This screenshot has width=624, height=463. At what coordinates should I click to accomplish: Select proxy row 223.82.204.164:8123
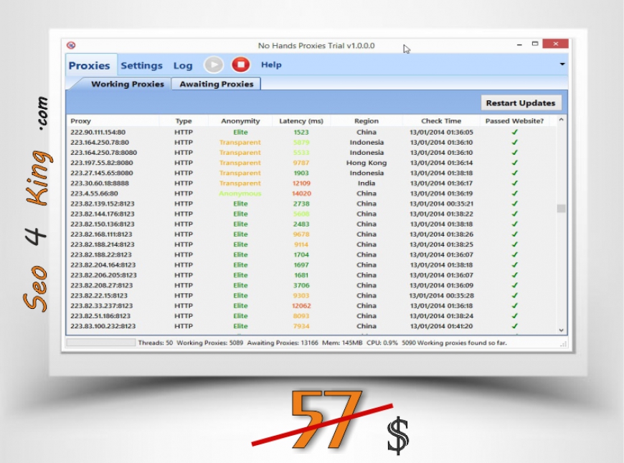pos(311,265)
